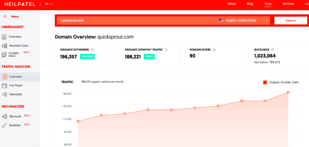
Task: Click the Top Pages sidebar icon
Action: pyautogui.click(x=4, y=86)
